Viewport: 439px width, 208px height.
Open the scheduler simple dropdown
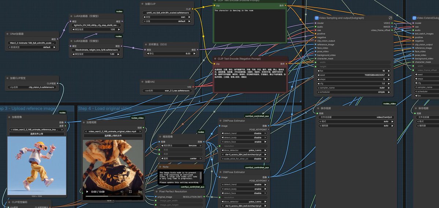tap(354, 92)
